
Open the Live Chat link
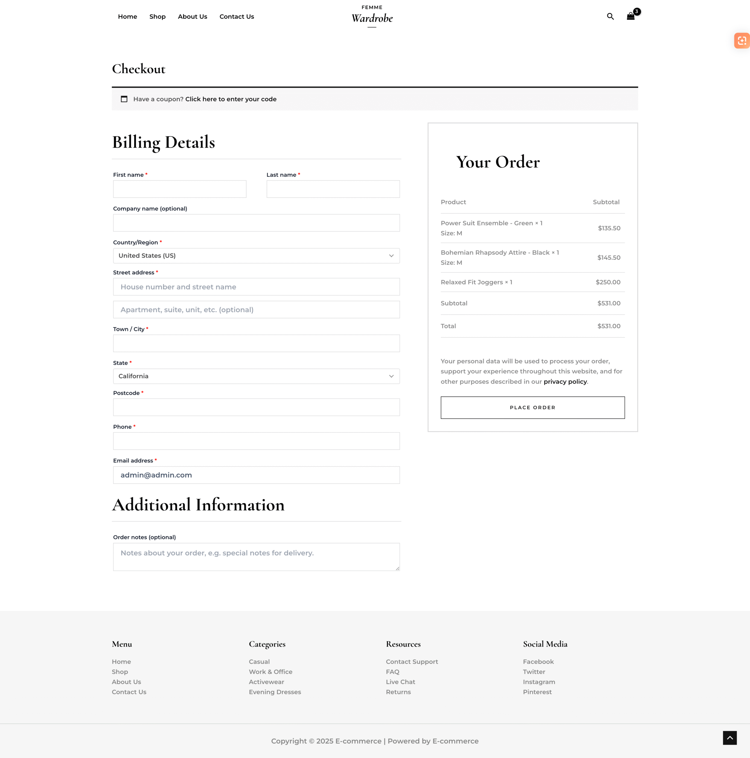(x=400, y=682)
